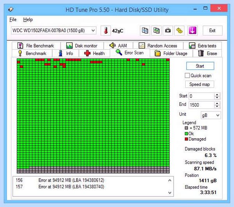The width and height of the screenshot is (234, 207).
Task: Open the Info tab
Action: point(66,54)
